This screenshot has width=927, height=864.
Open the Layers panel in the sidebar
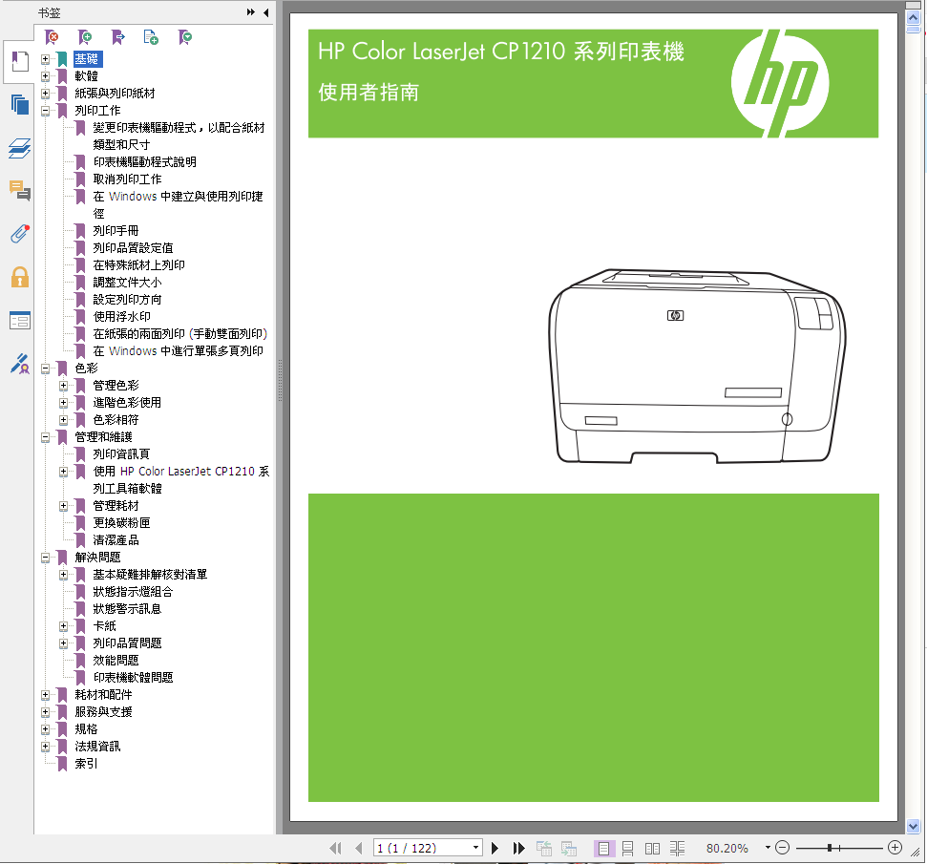click(x=19, y=148)
